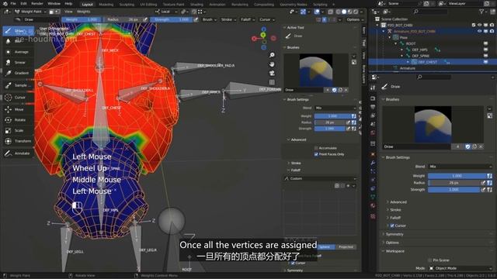Click the camera view icon in viewport
The width and height of the screenshot is (497, 279).
point(272,73)
